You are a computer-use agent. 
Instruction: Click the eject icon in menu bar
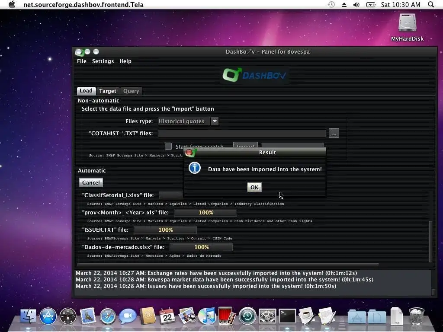click(x=344, y=4)
